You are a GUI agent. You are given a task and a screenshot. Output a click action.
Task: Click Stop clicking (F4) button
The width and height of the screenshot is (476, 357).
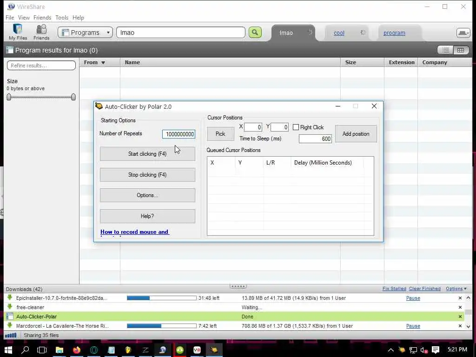[147, 175]
